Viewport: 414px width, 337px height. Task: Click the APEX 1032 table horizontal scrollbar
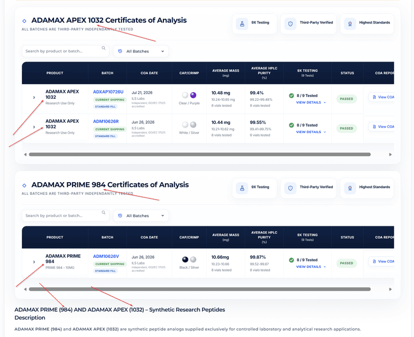coord(199,154)
